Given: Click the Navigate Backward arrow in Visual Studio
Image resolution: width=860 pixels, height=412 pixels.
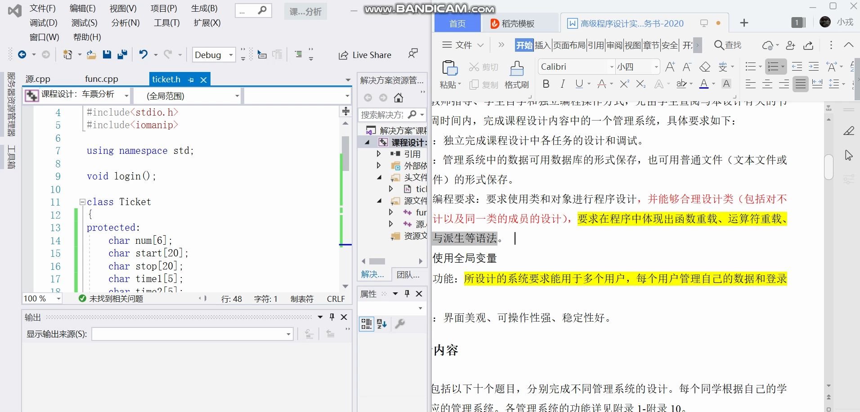Looking at the screenshot, I should [x=22, y=54].
